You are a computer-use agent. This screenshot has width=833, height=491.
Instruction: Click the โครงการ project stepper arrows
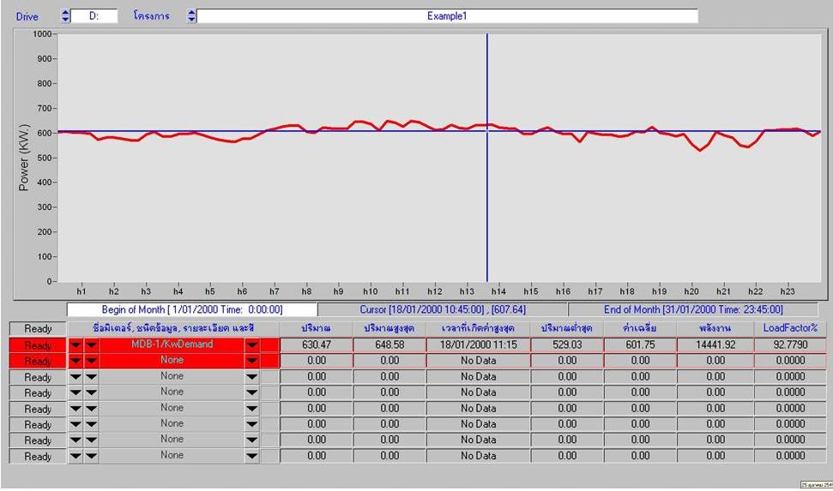tap(191, 16)
